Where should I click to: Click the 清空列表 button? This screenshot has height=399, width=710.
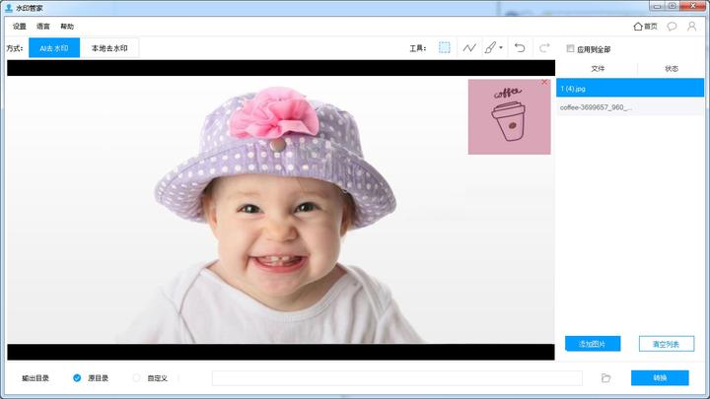coord(666,344)
